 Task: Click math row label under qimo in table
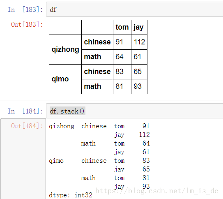click(x=97, y=86)
